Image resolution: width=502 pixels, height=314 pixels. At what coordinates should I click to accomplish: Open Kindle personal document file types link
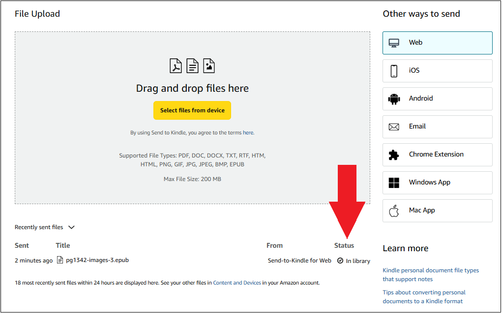click(x=431, y=275)
